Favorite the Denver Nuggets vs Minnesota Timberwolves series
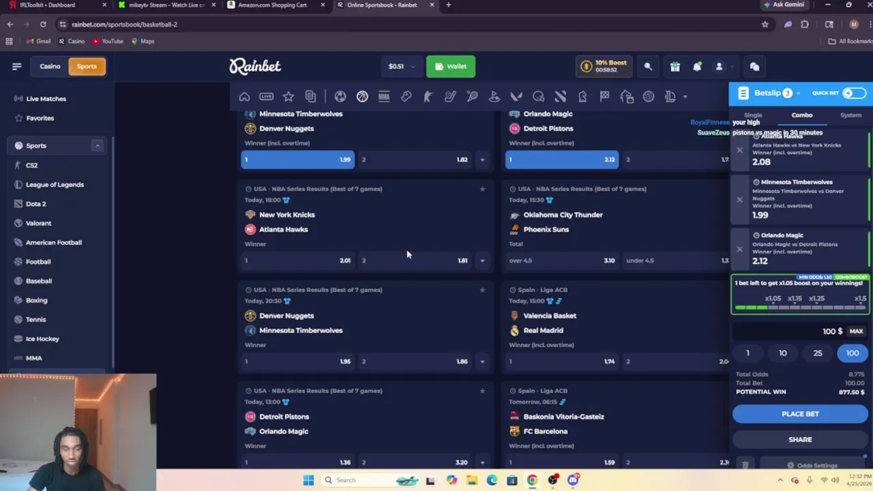The image size is (873, 491). click(482, 290)
